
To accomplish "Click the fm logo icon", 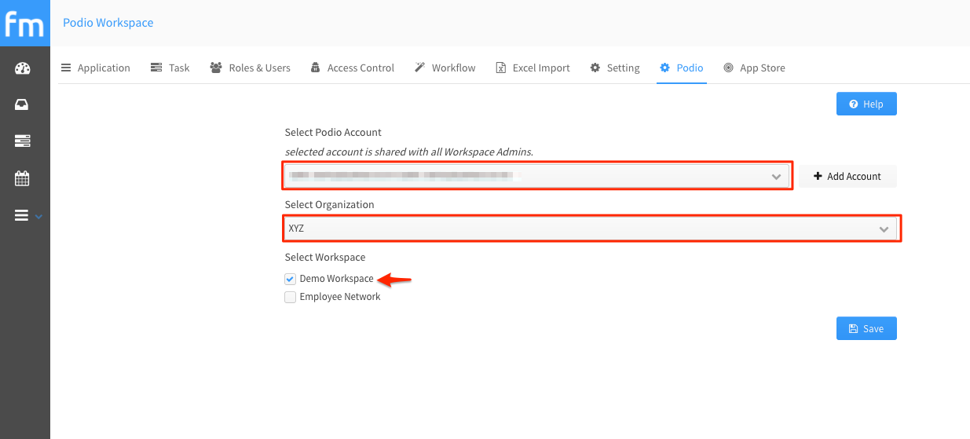I will (25, 23).
